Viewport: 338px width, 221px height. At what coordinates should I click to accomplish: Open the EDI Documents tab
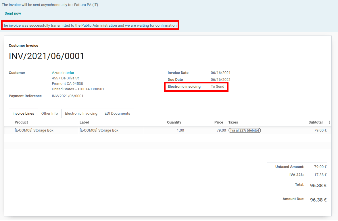coord(117,113)
